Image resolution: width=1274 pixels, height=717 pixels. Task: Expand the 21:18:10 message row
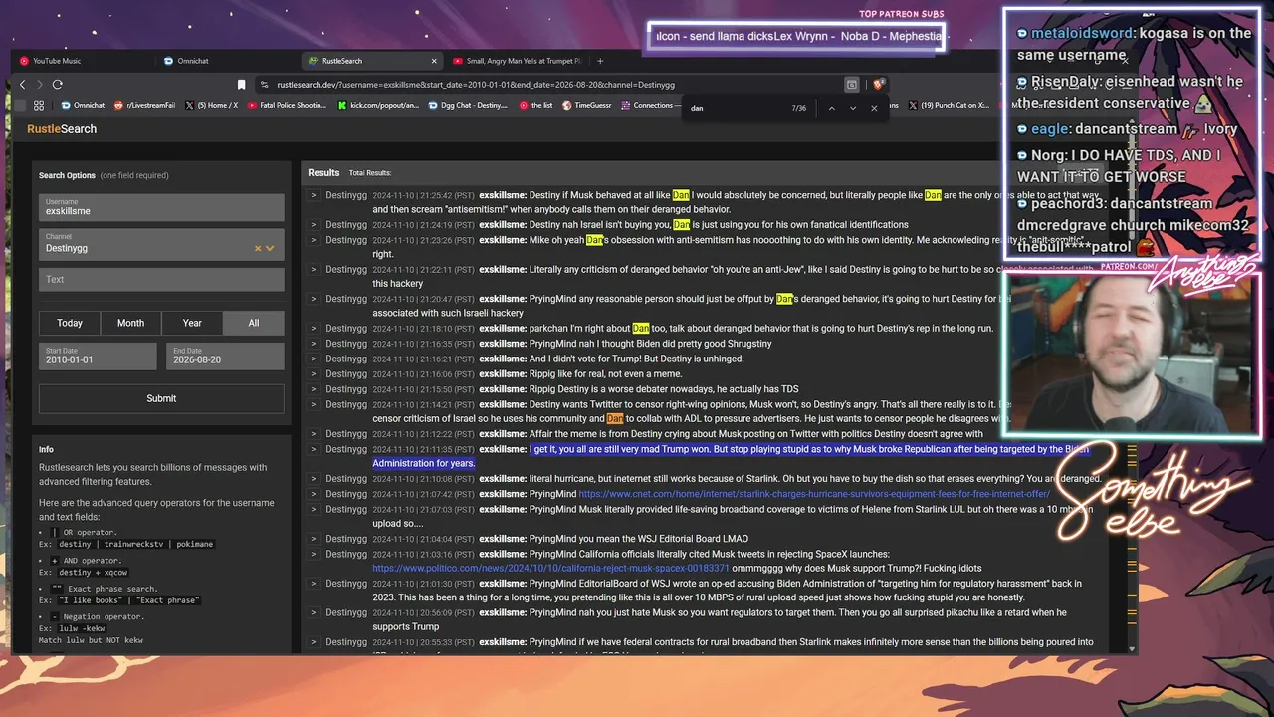(x=313, y=329)
